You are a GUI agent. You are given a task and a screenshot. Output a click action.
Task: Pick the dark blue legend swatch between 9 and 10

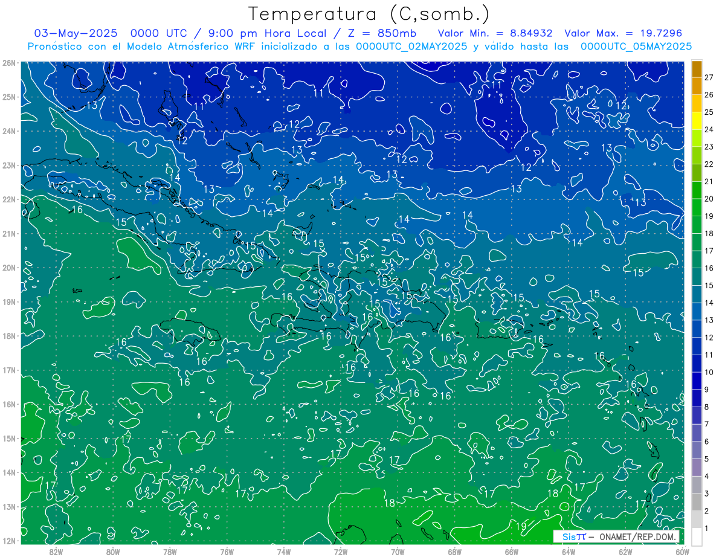point(697,381)
